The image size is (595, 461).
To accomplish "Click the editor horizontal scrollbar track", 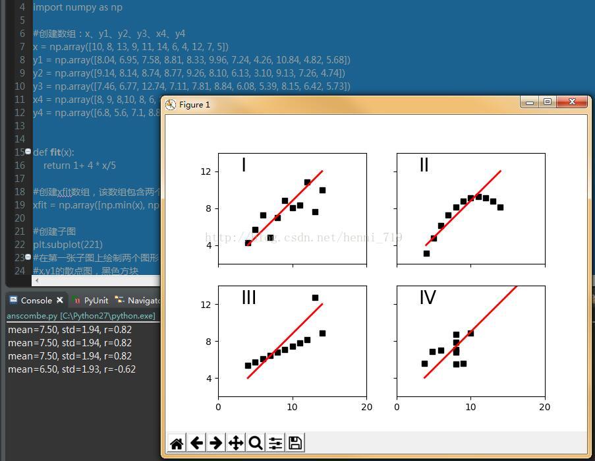I will coord(101,280).
